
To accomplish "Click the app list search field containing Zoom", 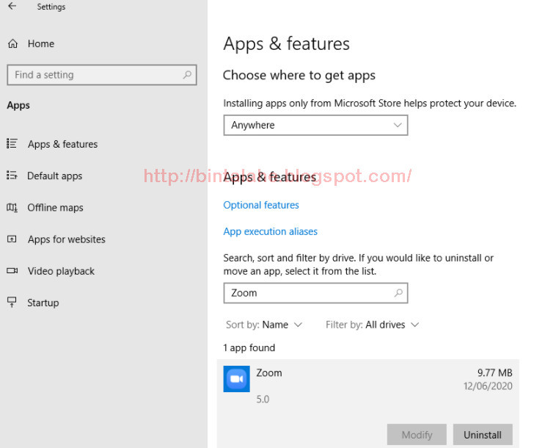I will click(x=315, y=293).
